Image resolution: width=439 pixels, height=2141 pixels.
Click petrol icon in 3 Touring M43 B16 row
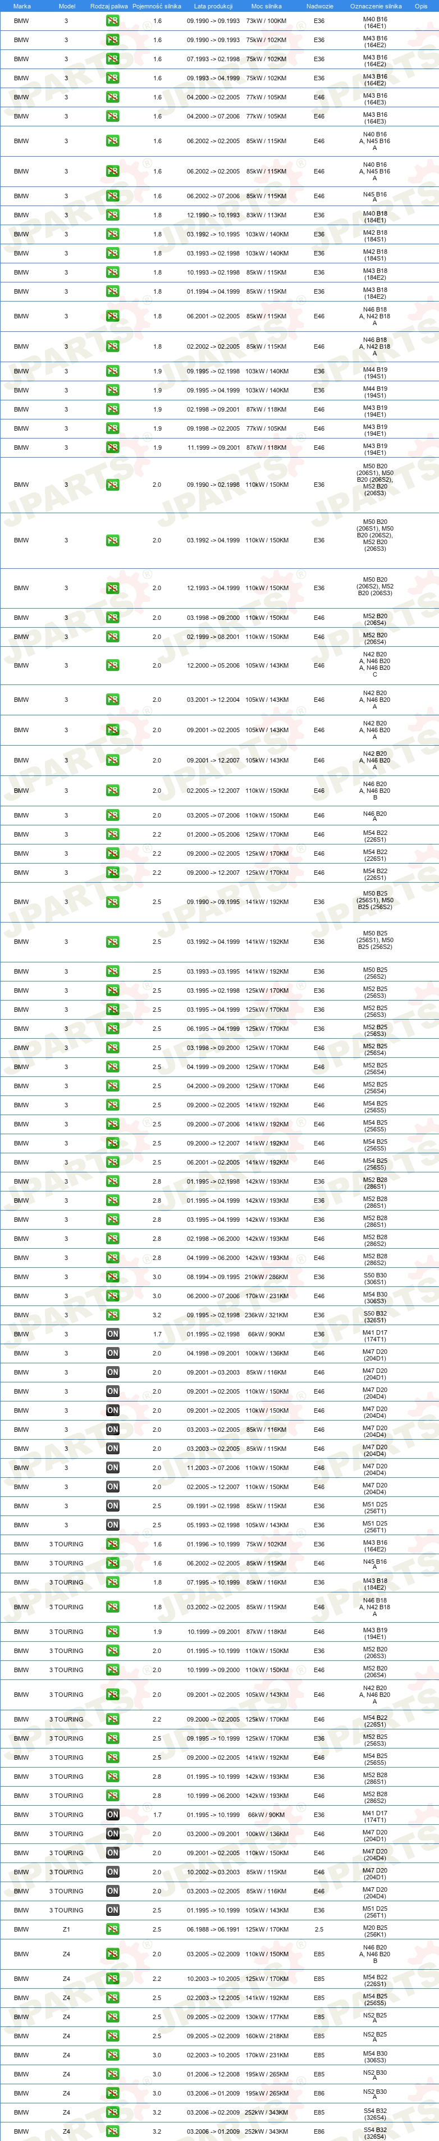pos(112,1544)
